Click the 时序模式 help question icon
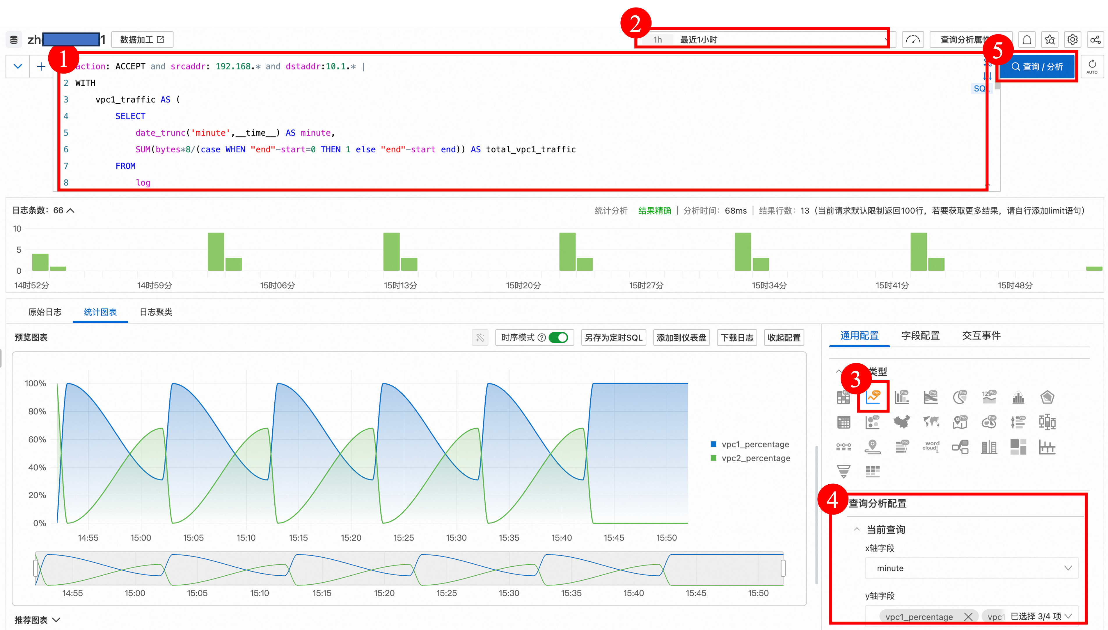Screen dimensions: 1108x630 point(541,338)
